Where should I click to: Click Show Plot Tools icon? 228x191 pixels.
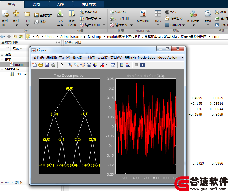142,65
